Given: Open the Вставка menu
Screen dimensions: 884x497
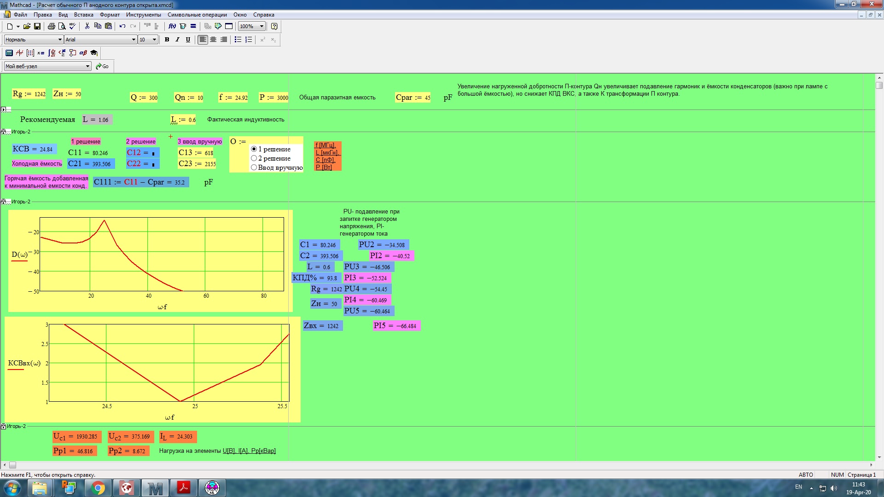Looking at the screenshot, I should (x=84, y=15).
